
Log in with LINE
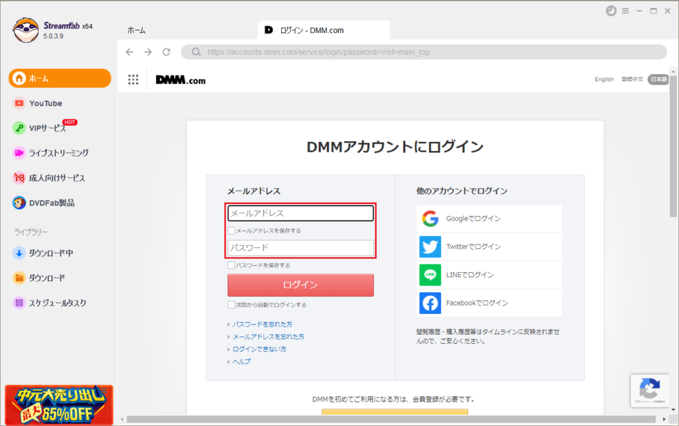tap(489, 275)
